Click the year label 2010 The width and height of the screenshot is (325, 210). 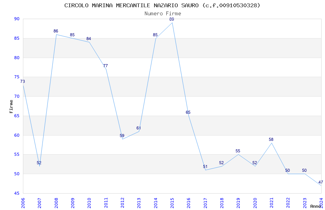pos(89,203)
